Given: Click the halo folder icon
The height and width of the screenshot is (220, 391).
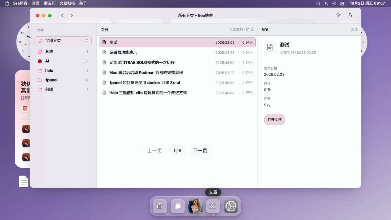Looking at the screenshot, I should [x=40, y=71].
